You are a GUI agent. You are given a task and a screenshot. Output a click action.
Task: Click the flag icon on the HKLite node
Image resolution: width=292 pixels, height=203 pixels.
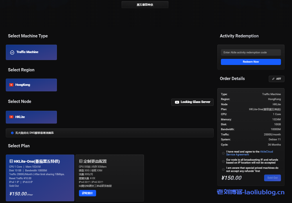tap(11, 117)
